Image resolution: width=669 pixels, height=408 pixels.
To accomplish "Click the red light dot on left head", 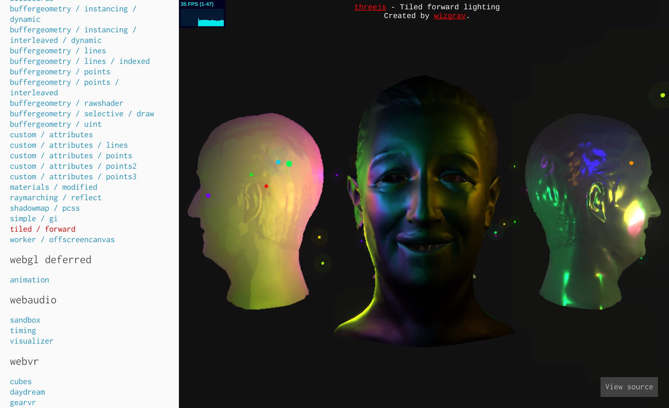I will 266,186.
